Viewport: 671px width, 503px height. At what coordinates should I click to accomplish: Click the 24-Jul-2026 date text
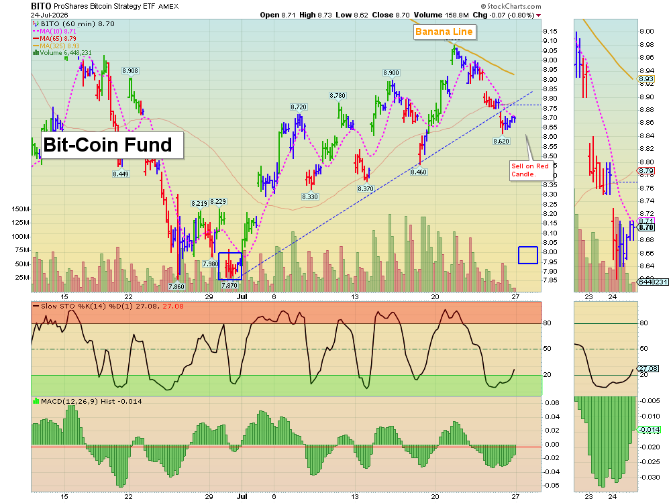click(49, 15)
